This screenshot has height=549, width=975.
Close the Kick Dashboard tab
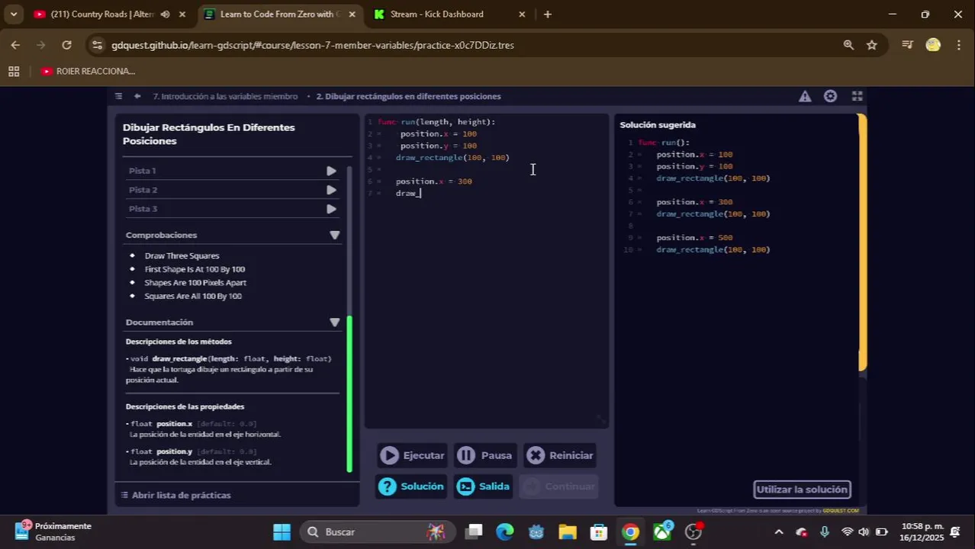522,14
